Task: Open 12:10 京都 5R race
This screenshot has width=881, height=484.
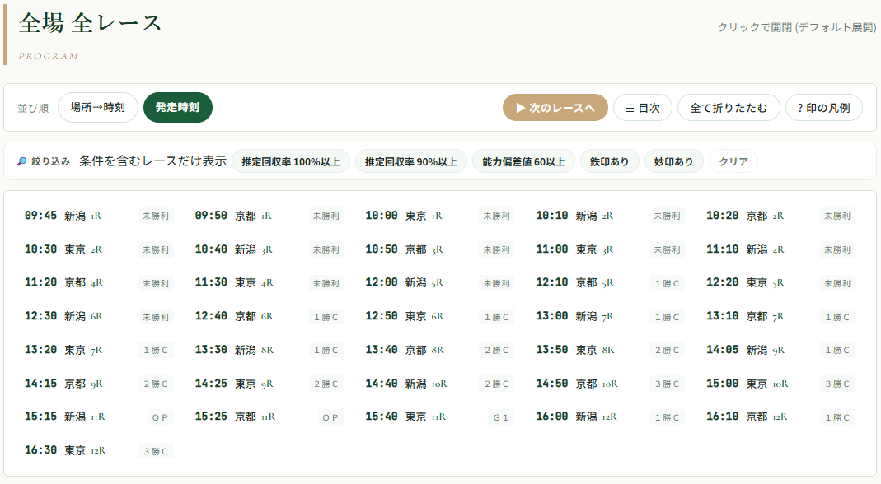Action: [610, 283]
